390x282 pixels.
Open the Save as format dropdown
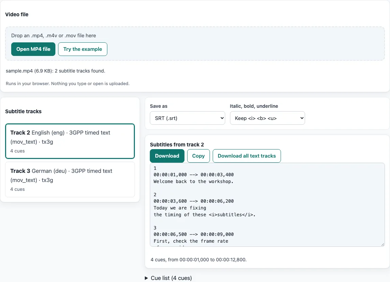[188, 118]
